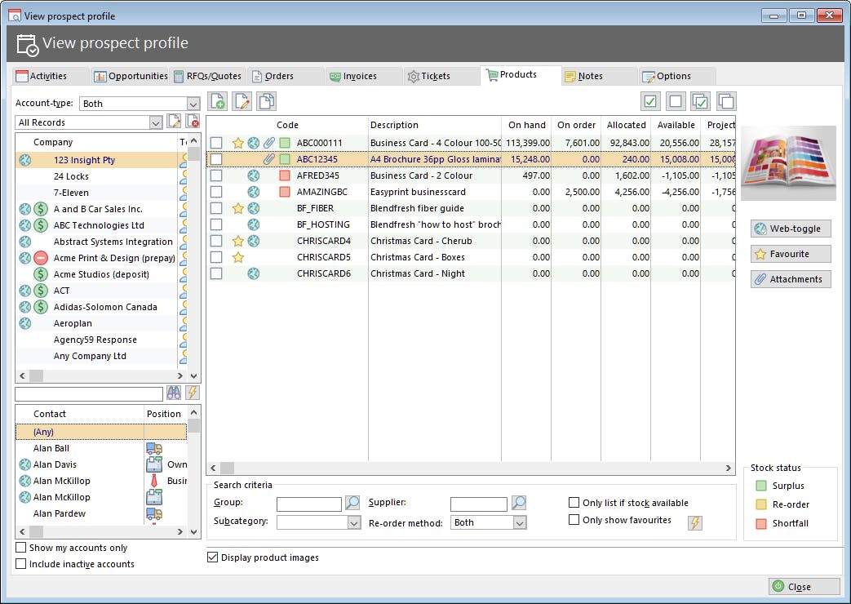
Task: Click the Group input field
Action: click(308, 504)
